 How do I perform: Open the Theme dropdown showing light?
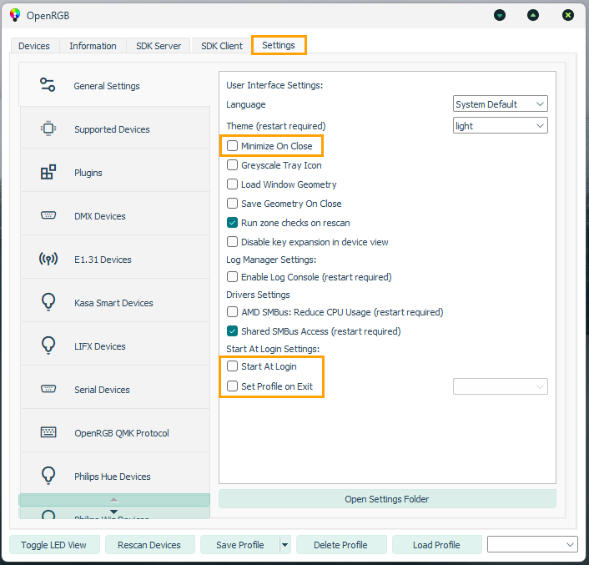[x=500, y=125]
